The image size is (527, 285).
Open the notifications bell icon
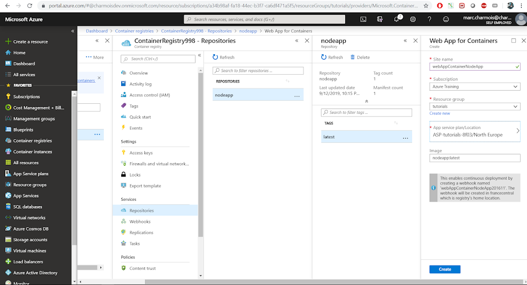click(397, 19)
